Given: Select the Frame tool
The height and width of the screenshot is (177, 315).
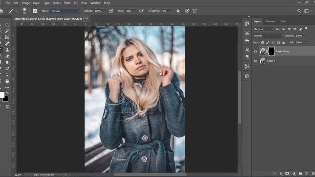Looking at the screenshot, I should (7, 37).
